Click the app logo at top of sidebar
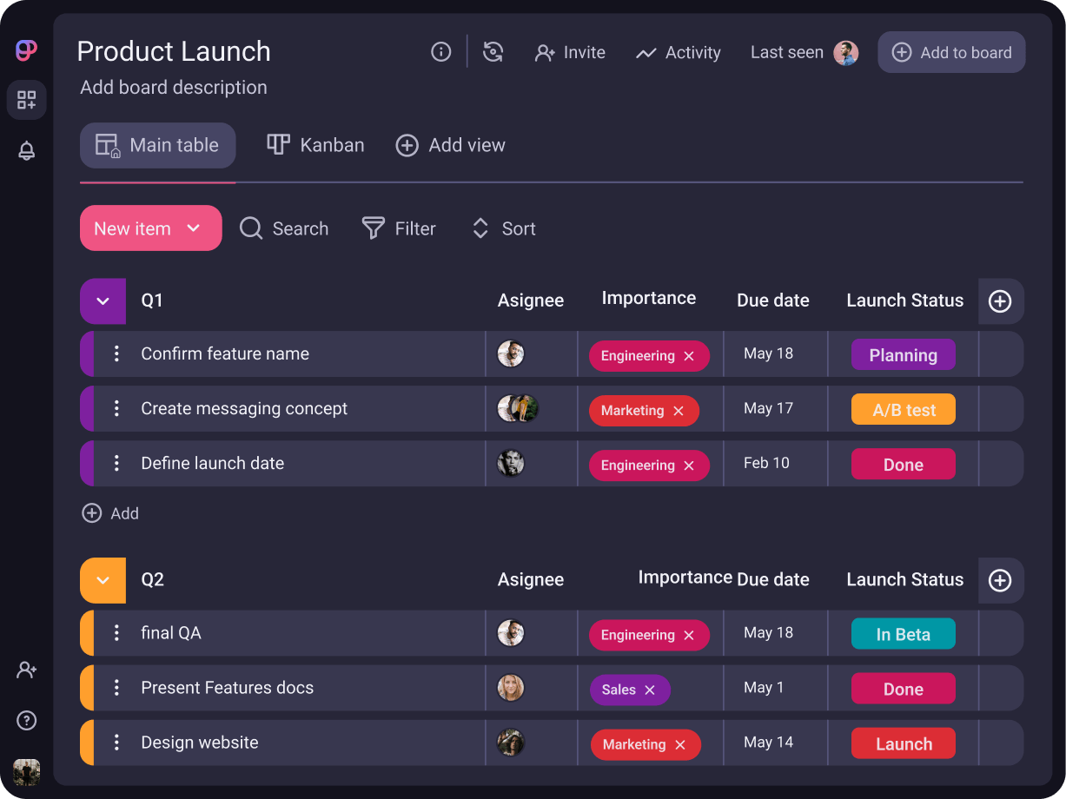1066x799 pixels. coord(25,50)
